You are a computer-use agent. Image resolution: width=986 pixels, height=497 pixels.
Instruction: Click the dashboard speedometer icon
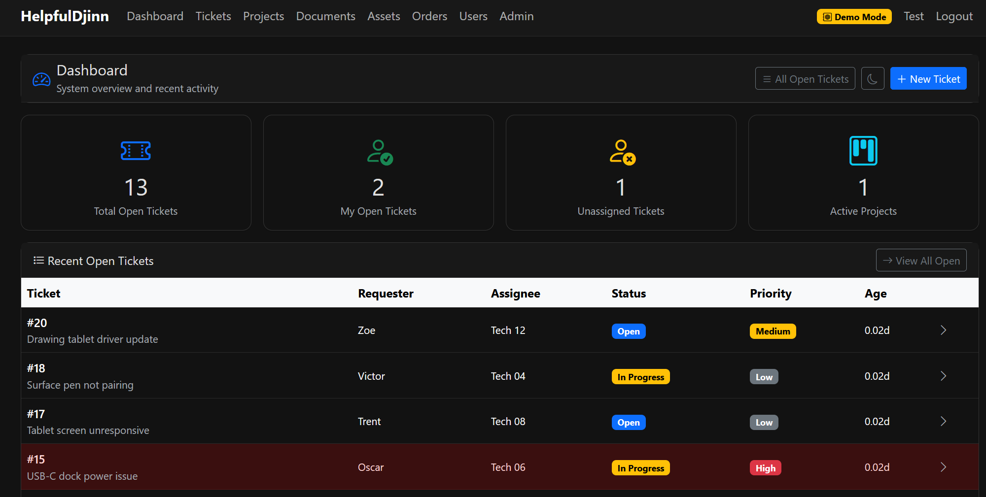click(41, 79)
